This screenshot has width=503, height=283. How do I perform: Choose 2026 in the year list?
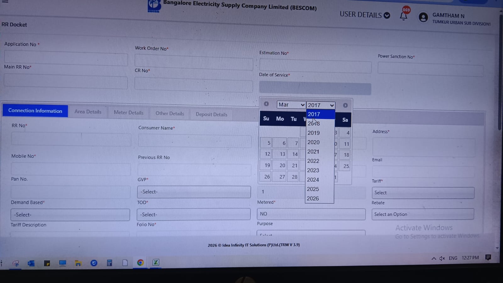click(319, 199)
